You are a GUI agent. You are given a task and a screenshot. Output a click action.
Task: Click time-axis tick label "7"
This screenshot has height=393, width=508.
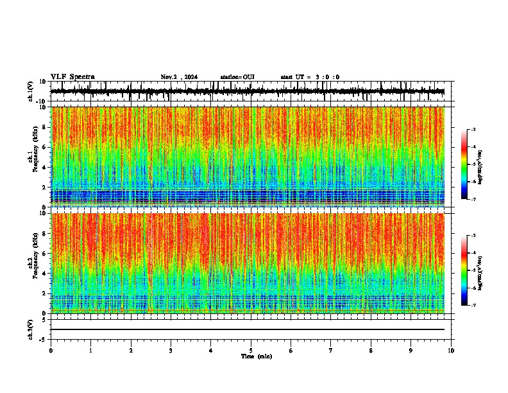coord(331,351)
